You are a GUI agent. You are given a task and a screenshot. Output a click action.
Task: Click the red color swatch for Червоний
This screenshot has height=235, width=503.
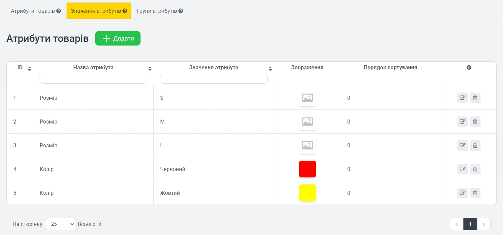[x=307, y=169]
